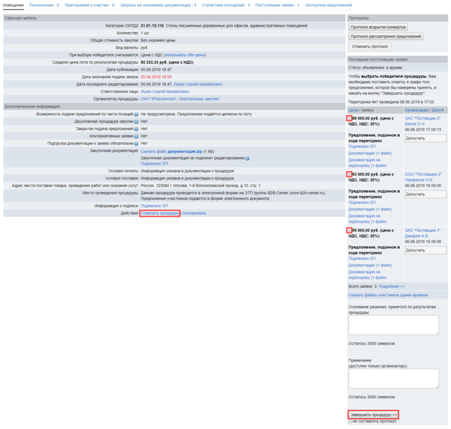
Task: Click the 'Основание решения' text area
Action: (393, 325)
